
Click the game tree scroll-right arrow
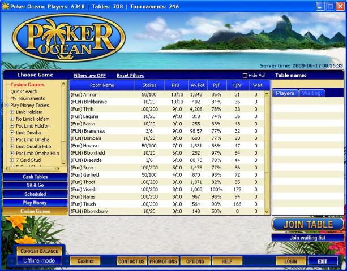click(x=58, y=169)
